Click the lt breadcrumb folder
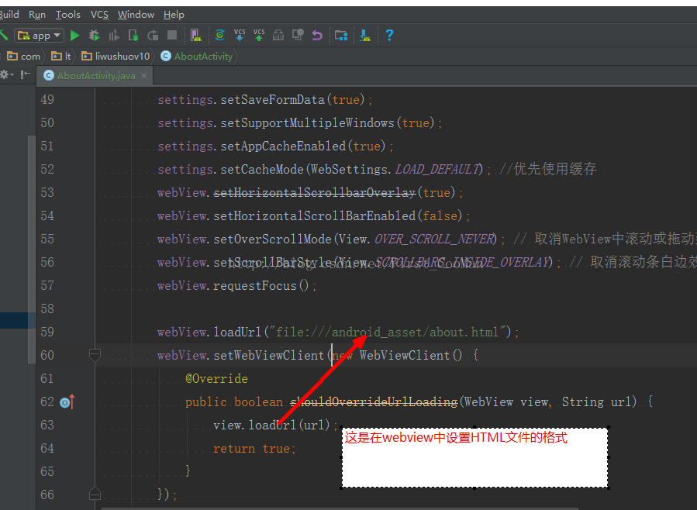 click(x=61, y=57)
